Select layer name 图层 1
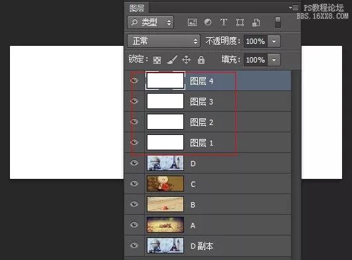This screenshot has height=260, width=352. [202, 143]
